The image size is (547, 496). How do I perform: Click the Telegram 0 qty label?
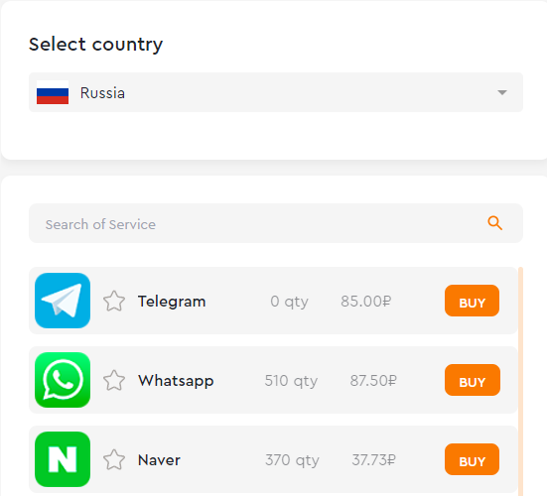pos(289,302)
